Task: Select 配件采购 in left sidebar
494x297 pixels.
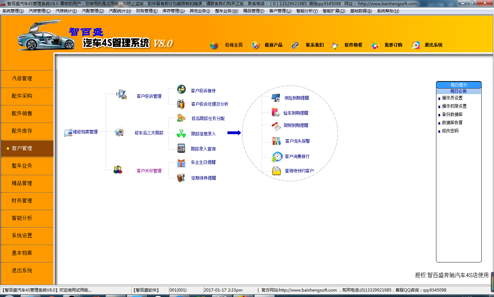Action: 27,96
